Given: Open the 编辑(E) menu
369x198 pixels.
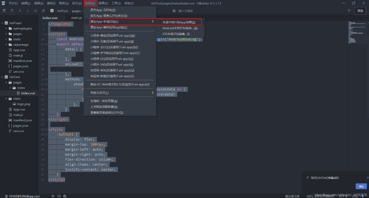Looking at the screenshot, I should pyautogui.click(x=26, y=3).
